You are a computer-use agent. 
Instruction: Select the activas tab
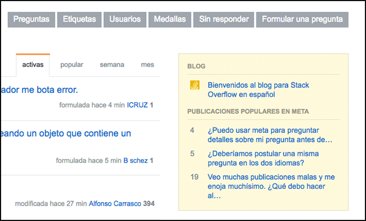(x=33, y=65)
